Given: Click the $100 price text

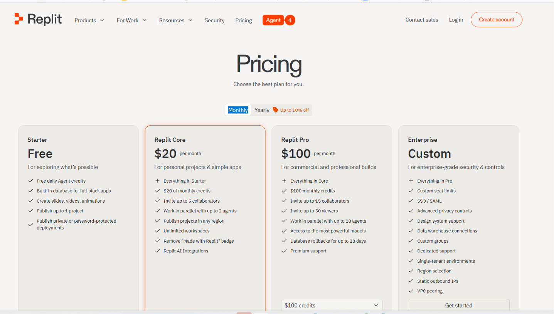Looking at the screenshot, I should (x=296, y=154).
